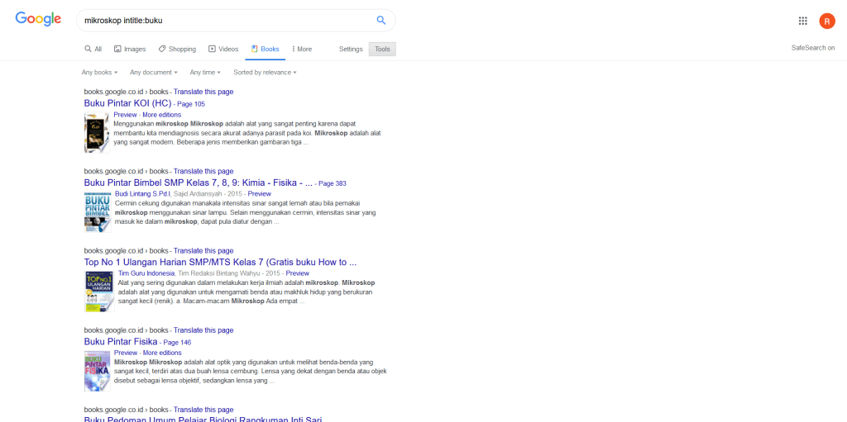The width and height of the screenshot is (847, 422).
Task: Click the blue search magnifier icon
Action: 381,21
